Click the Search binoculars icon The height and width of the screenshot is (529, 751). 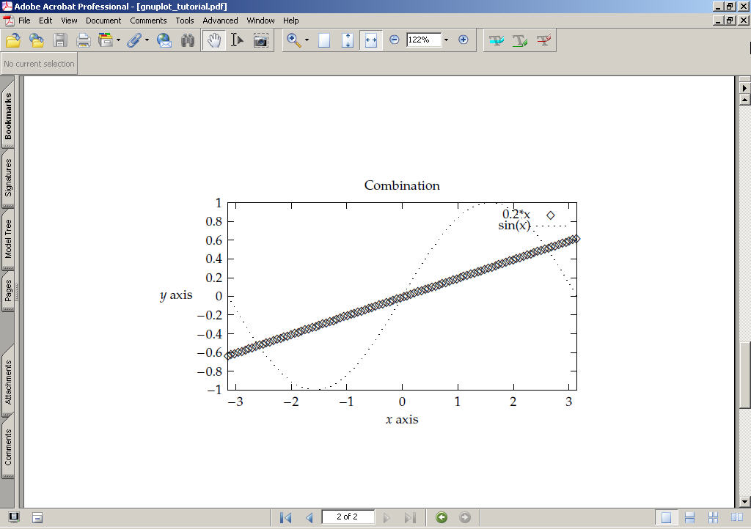click(188, 40)
